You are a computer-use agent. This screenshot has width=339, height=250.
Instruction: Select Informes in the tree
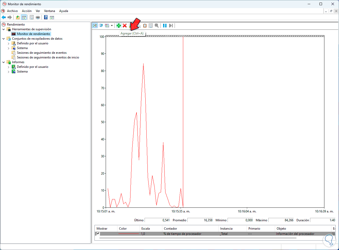[x=18, y=62]
